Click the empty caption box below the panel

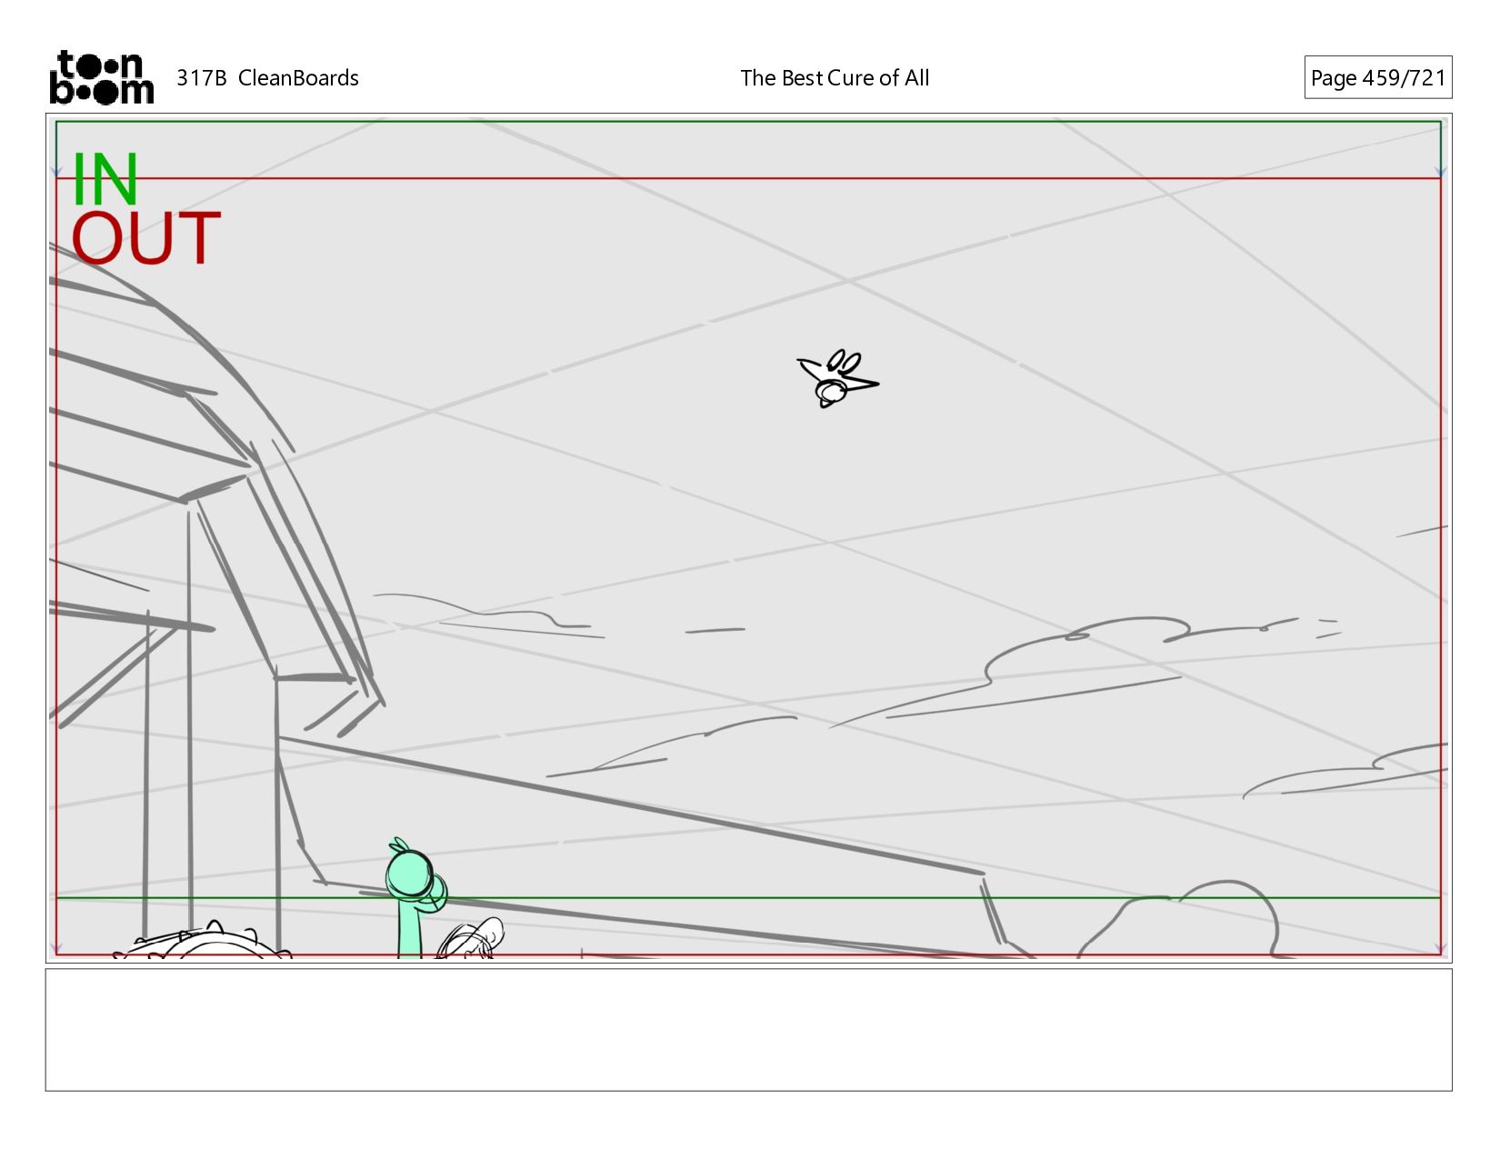pyautogui.click(x=748, y=1029)
